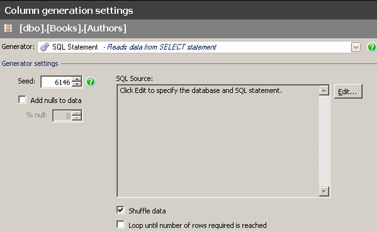Click the Seed input field showing 6146
The image size is (377, 231).
click(x=57, y=82)
